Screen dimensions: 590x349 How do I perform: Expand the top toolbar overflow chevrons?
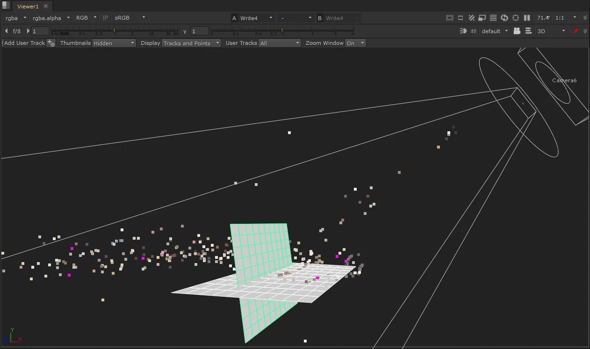(585, 18)
